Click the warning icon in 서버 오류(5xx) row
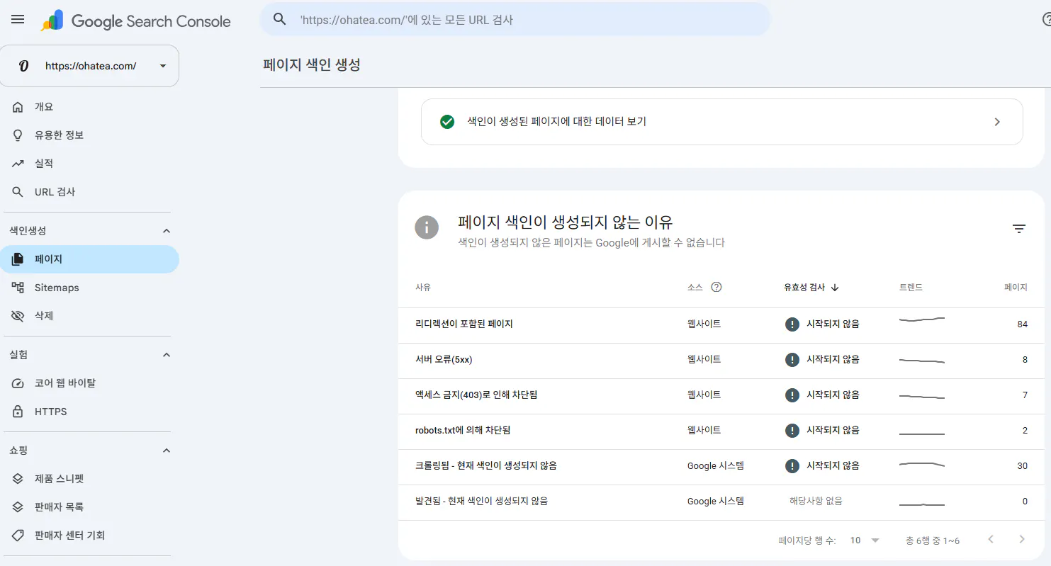Viewport: 1051px width, 566px height. point(792,360)
